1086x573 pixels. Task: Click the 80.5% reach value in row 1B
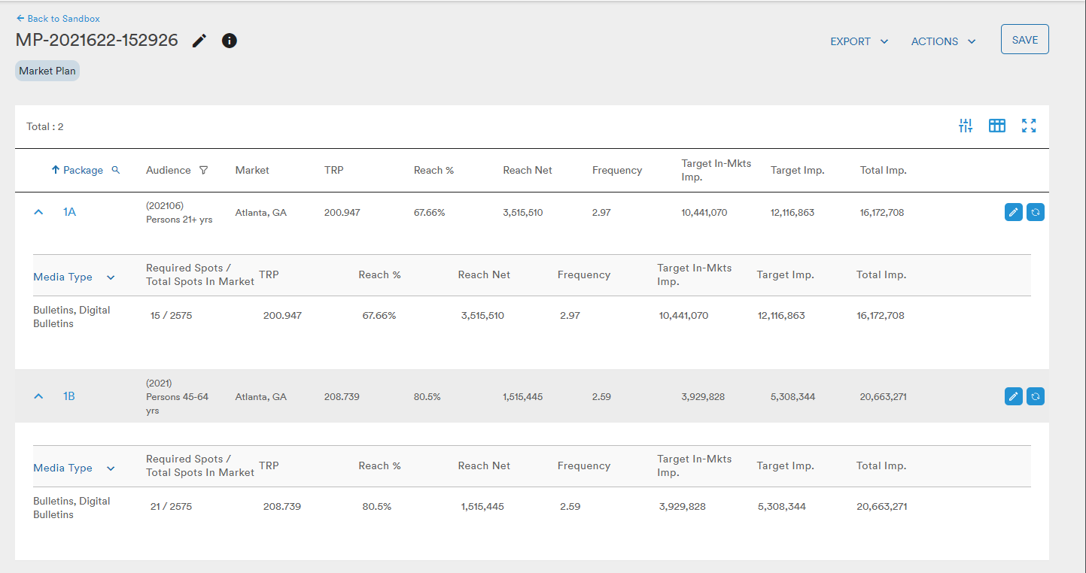(427, 396)
